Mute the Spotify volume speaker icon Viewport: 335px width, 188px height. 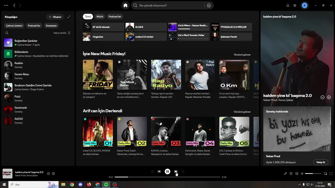pos(302,173)
